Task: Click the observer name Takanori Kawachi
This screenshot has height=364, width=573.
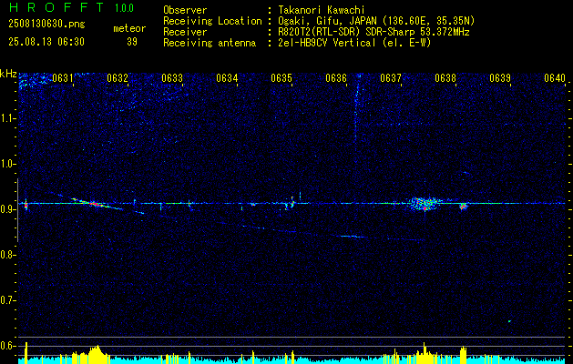Action: click(321, 10)
